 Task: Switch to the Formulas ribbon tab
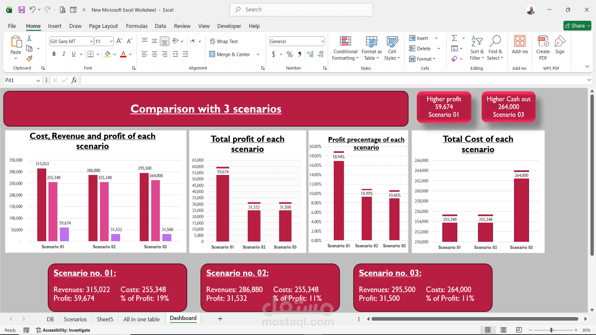pyautogui.click(x=137, y=26)
